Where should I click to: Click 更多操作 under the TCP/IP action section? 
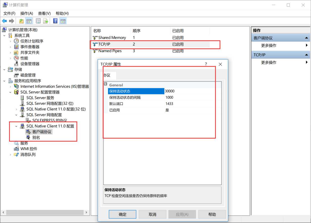tap(269, 62)
